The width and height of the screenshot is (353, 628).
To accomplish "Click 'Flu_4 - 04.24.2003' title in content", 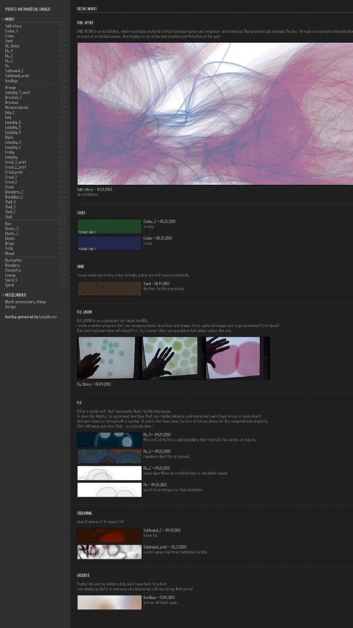I will (x=157, y=435).
